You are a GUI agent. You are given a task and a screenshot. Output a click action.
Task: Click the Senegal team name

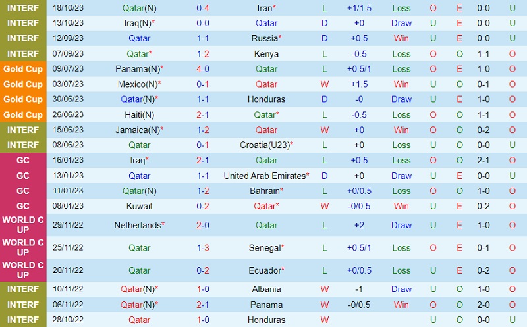[265, 248]
